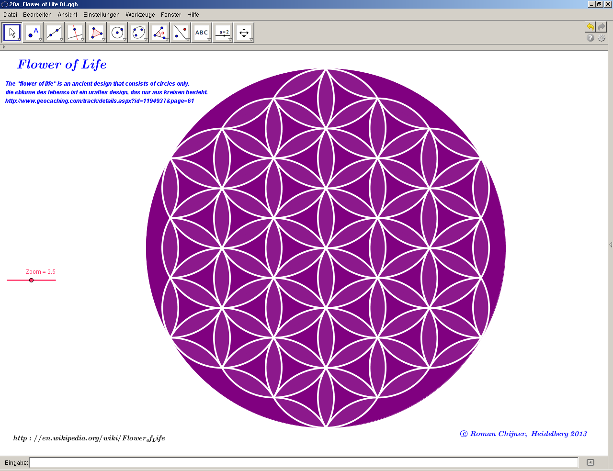This screenshot has width=613, height=471.
Task: Pick the Reflect about Line tool
Action: tap(181, 33)
